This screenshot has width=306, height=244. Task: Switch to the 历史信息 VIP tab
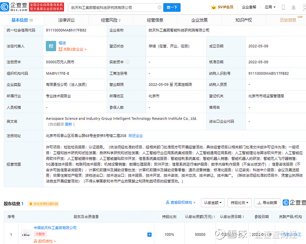[x=288, y=20]
